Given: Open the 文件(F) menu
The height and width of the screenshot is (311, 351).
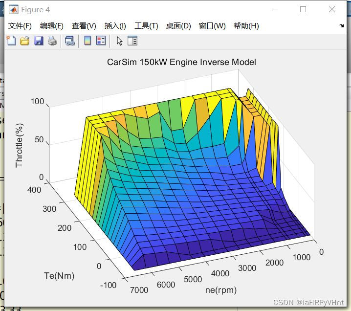Looking at the screenshot, I should 20,26.
